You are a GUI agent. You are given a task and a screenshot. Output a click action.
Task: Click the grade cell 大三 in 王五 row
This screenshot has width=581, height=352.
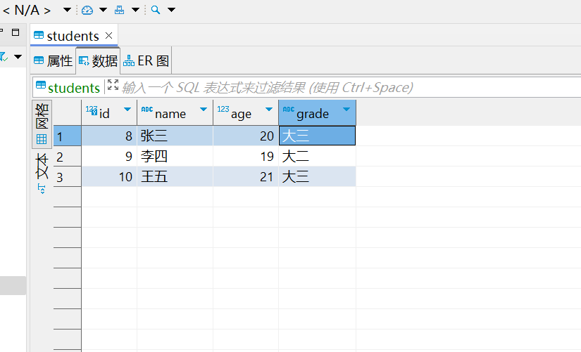(x=317, y=177)
